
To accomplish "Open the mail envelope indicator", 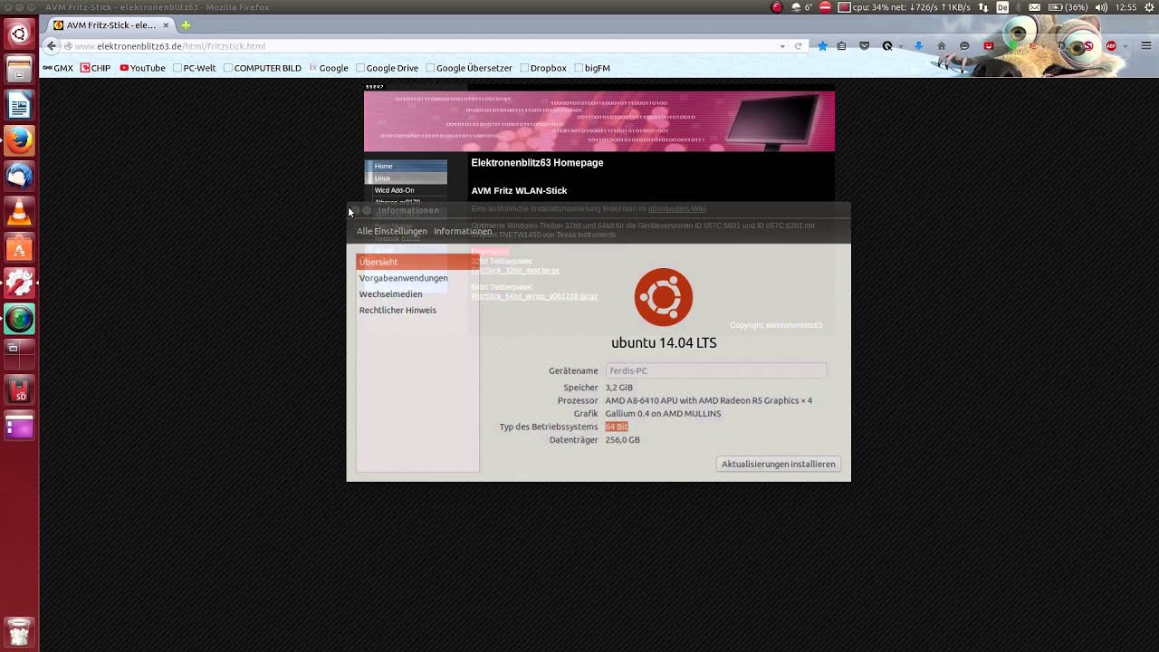I will click(1034, 7).
